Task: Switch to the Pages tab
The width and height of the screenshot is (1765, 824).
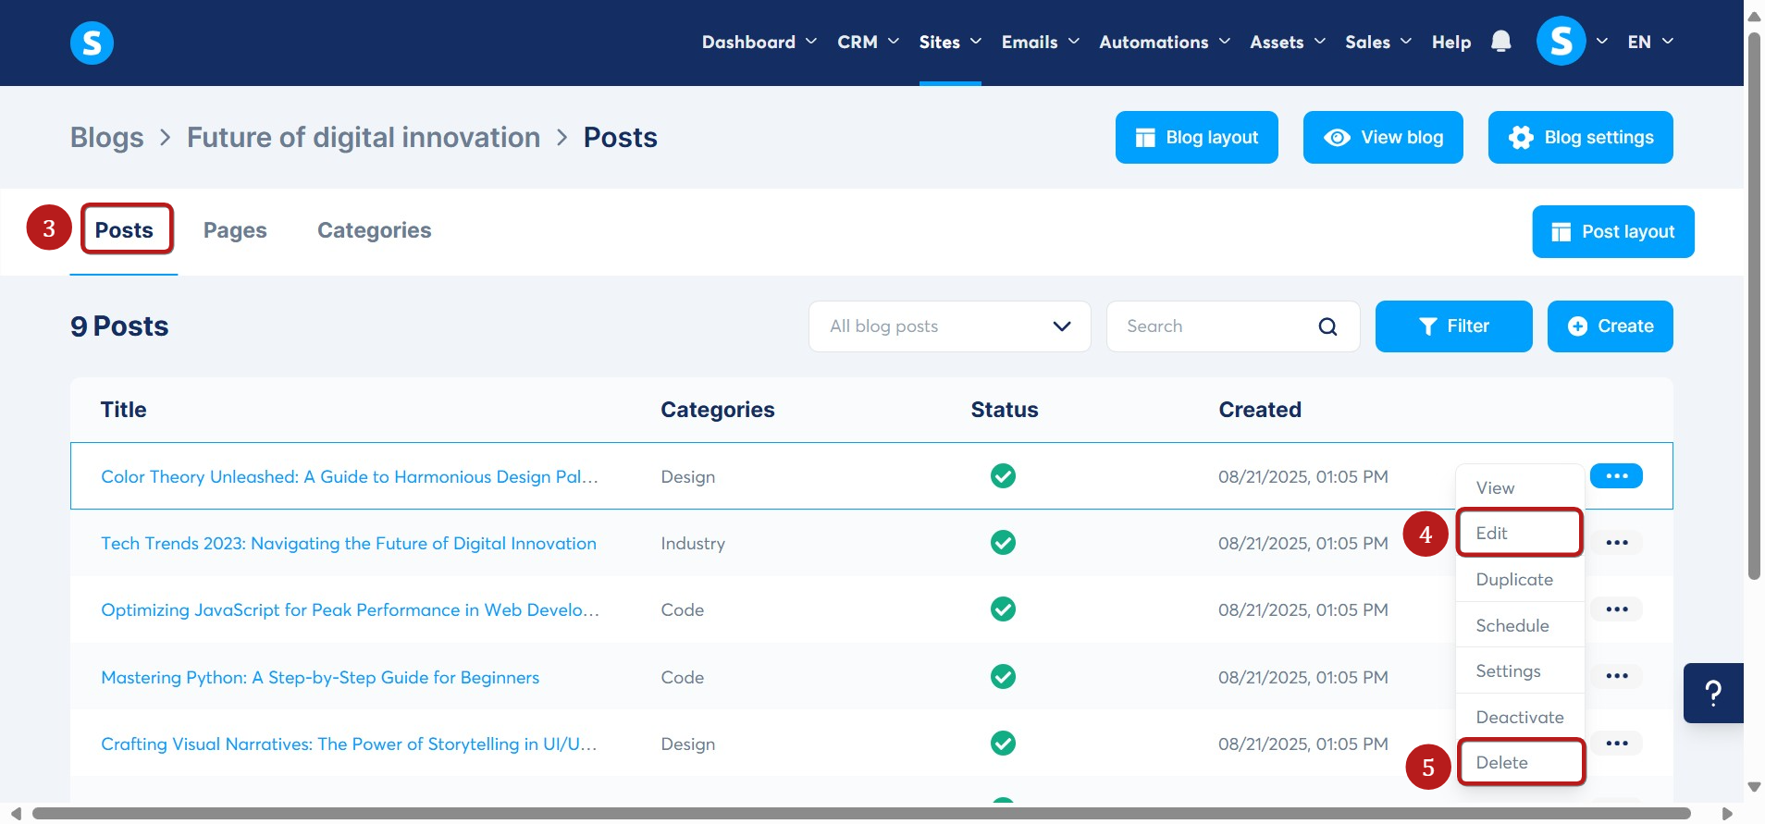Action: coord(235,230)
